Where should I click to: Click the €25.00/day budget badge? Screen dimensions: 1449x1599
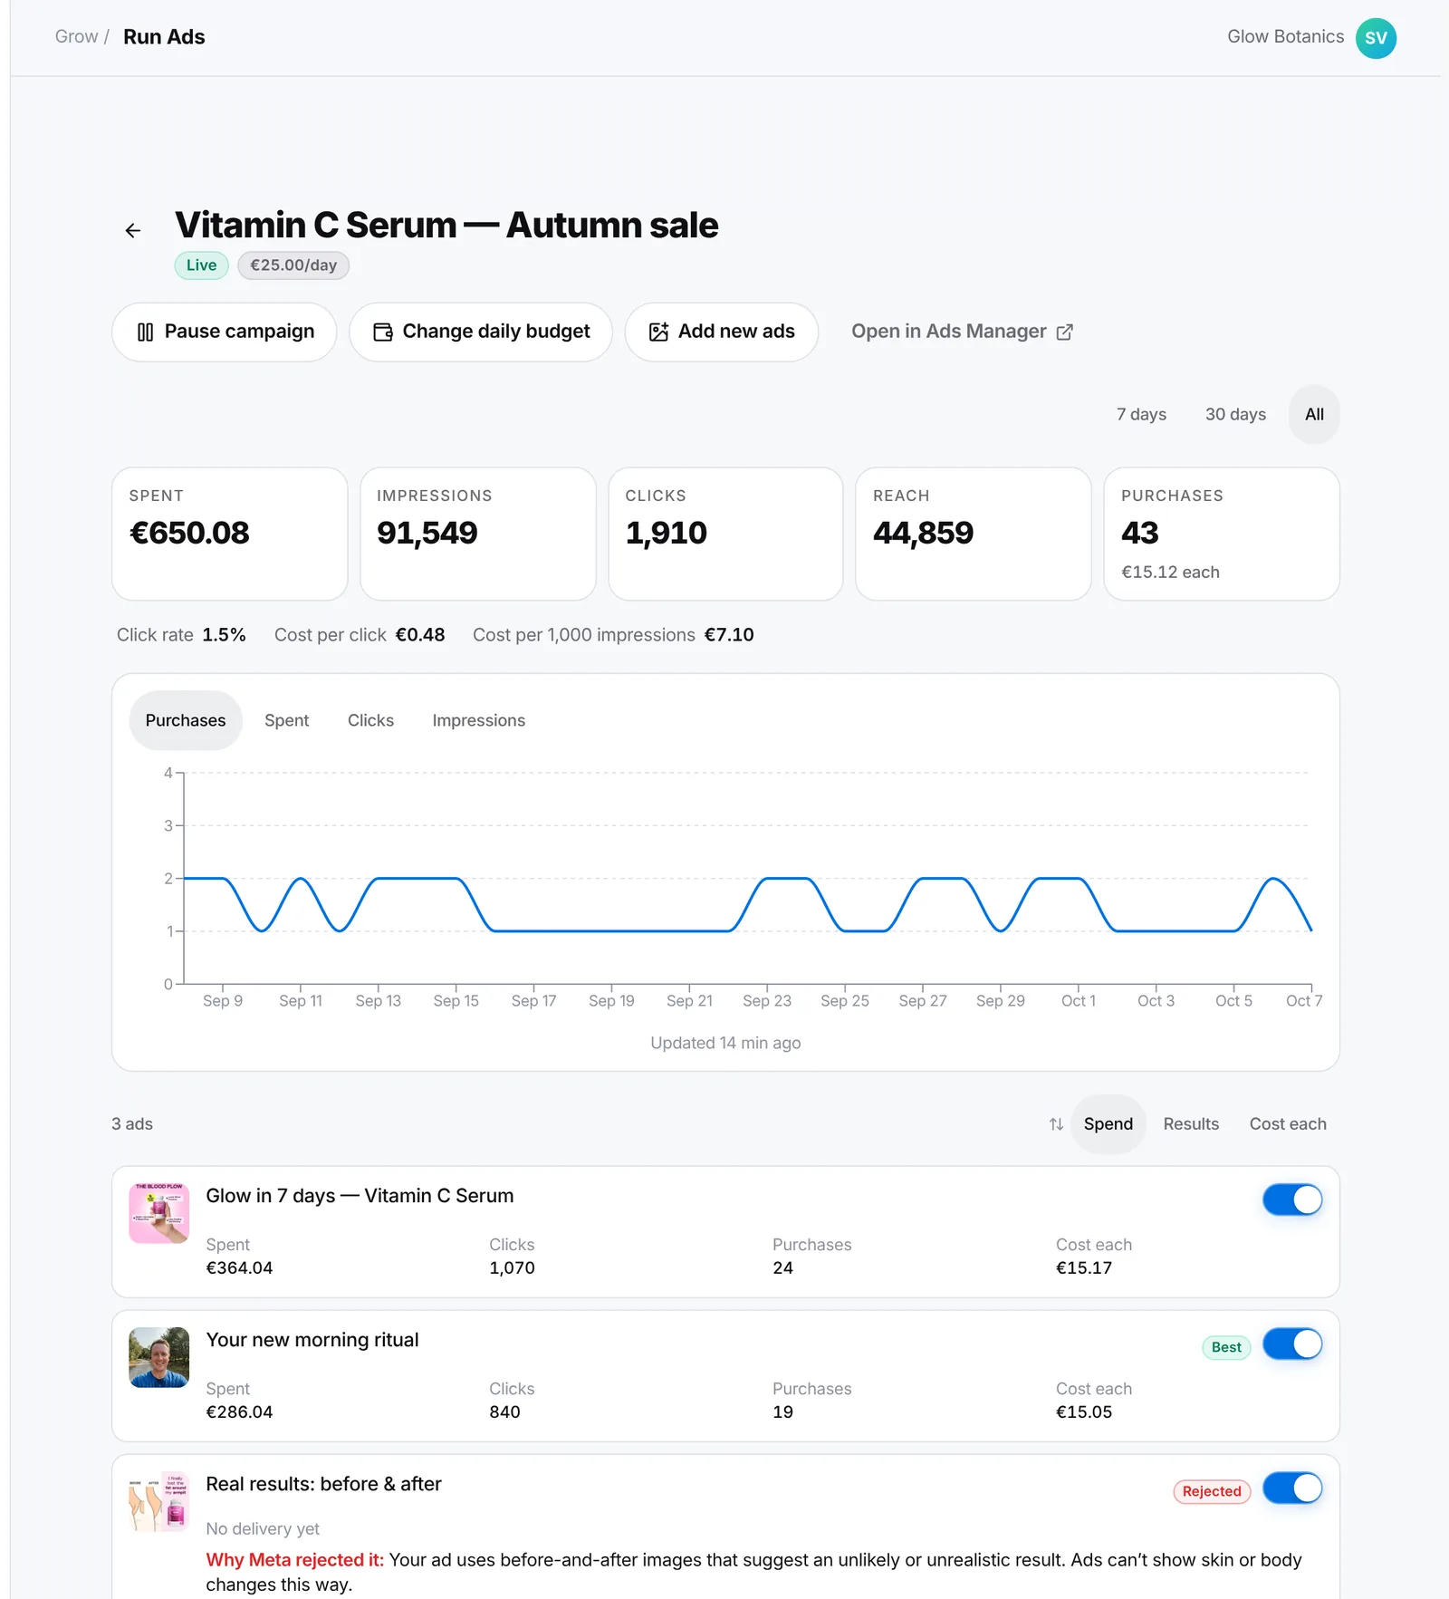293,265
